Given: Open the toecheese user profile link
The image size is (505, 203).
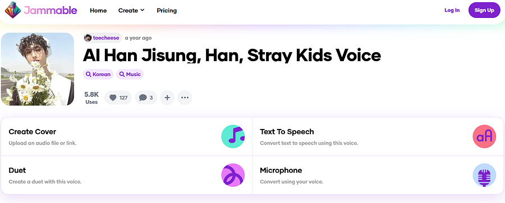Looking at the screenshot, I should [106, 38].
